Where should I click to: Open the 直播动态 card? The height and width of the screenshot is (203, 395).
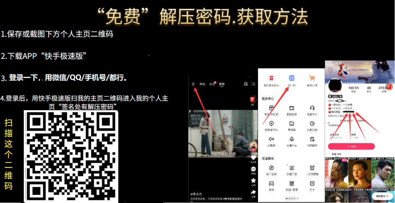338,136
